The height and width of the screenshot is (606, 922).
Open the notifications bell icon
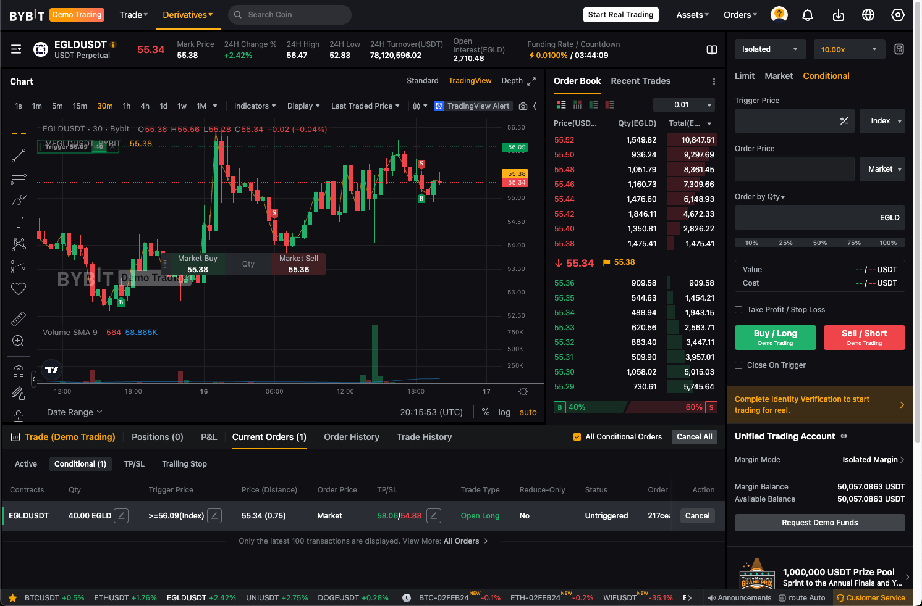pyautogui.click(x=807, y=15)
